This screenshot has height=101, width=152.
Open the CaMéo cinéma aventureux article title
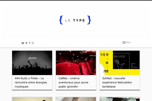pos(73,83)
